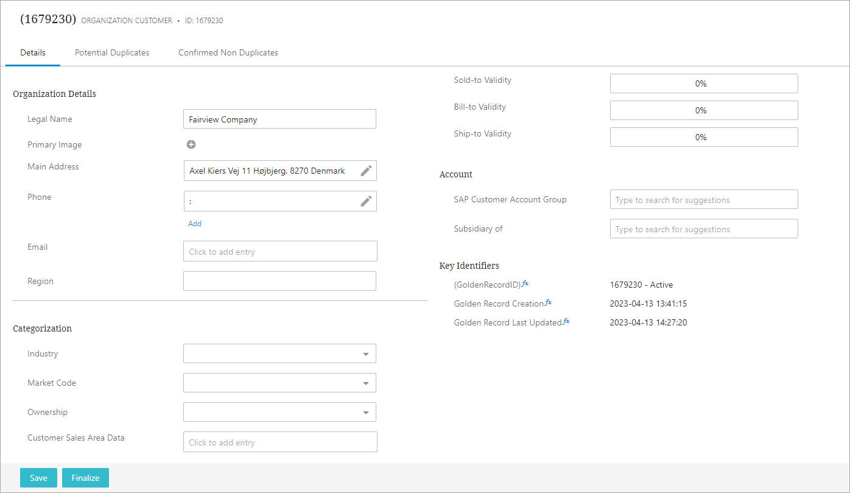Click the pencil icon in Phone field

[366, 201]
